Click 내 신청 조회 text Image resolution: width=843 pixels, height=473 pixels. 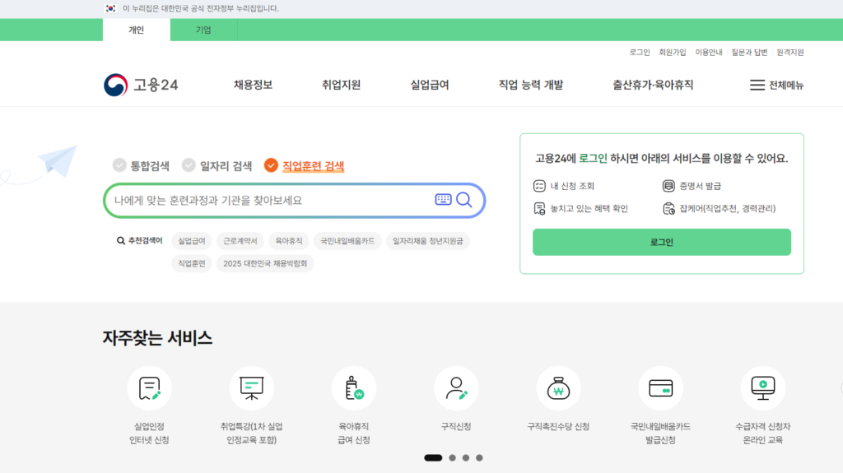572,186
